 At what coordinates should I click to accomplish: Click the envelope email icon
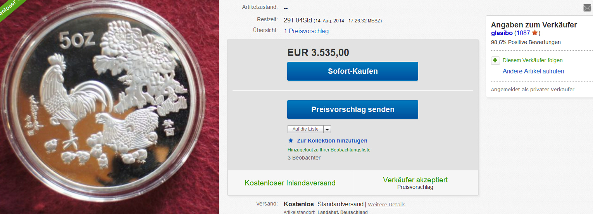[x=587, y=8]
